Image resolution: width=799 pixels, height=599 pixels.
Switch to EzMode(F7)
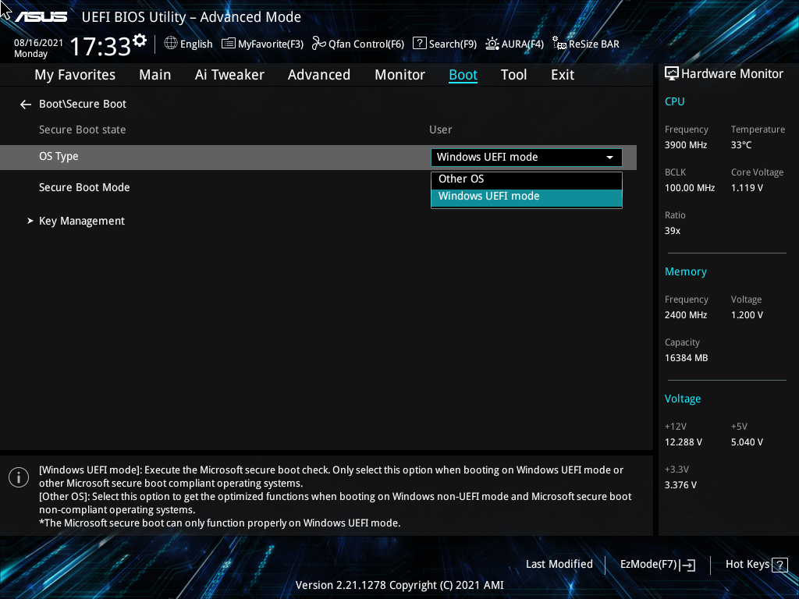click(x=657, y=565)
